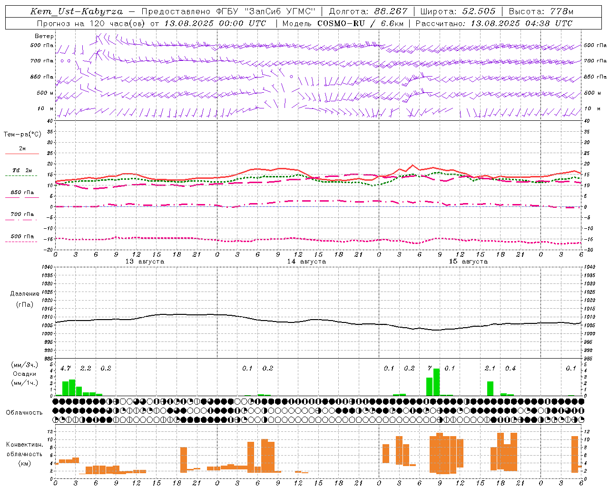Viewport: 609px width, 487px height.
Task: Click the 2.1 precipitation total value
Action: tap(490, 368)
